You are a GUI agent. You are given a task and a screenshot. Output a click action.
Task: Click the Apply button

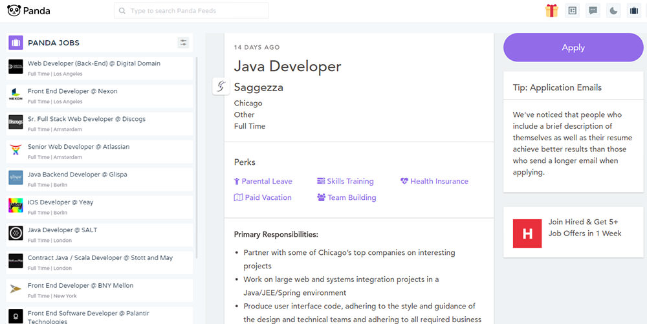(x=573, y=47)
